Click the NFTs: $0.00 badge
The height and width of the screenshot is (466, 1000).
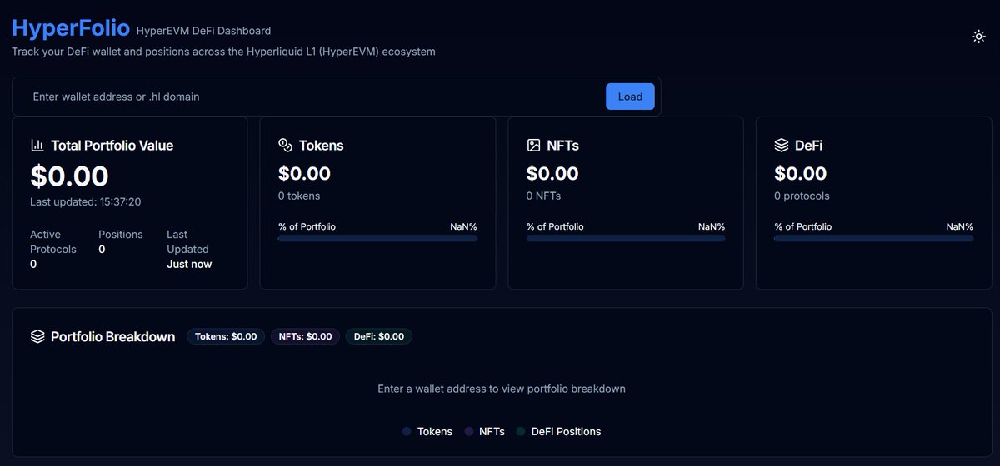[x=305, y=336]
